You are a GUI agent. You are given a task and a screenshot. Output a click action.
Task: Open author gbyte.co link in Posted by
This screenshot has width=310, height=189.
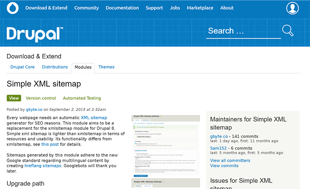(x=34, y=110)
